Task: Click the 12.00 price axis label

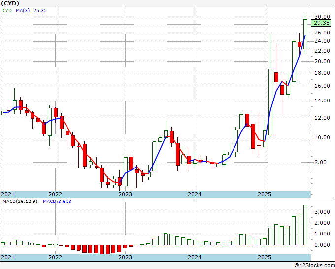Action: point(322,118)
